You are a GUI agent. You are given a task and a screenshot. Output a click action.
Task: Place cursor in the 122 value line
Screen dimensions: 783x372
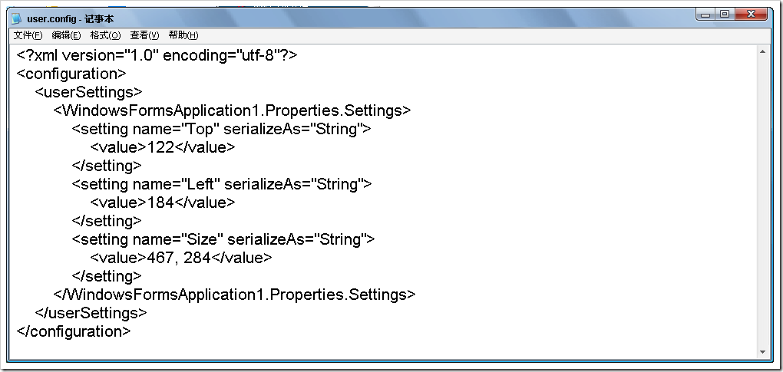(163, 147)
